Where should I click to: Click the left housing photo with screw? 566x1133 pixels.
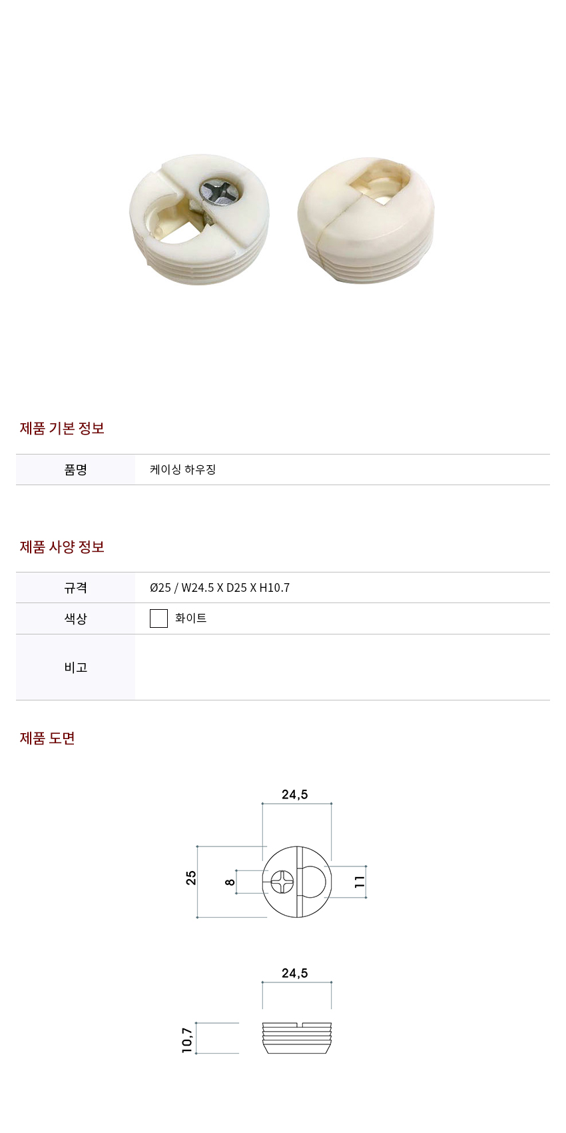[199, 221]
